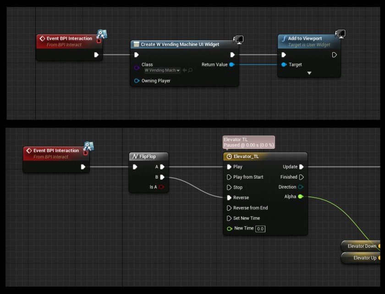Click the Direction output pin on Elevator_TL
Screen dimensions: 385x294
[x=301, y=187]
